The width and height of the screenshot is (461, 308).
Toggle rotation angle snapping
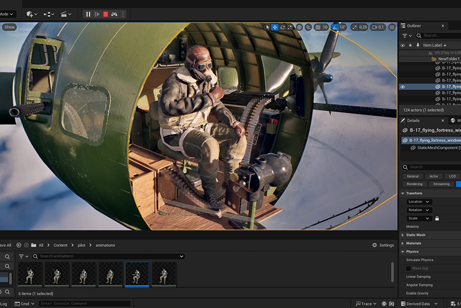coord(335,27)
